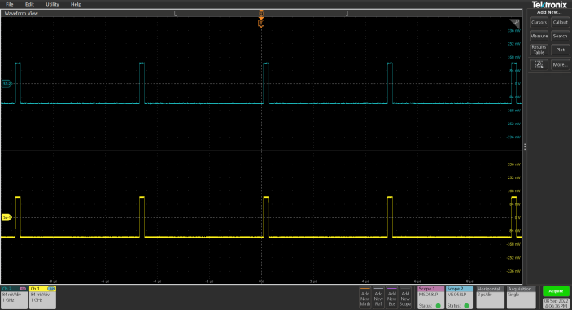Open the Acquisition settings badge
The width and height of the screenshot is (572, 310).
click(x=521, y=297)
